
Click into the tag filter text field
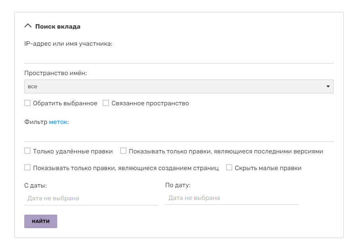(x=179, y=135)
